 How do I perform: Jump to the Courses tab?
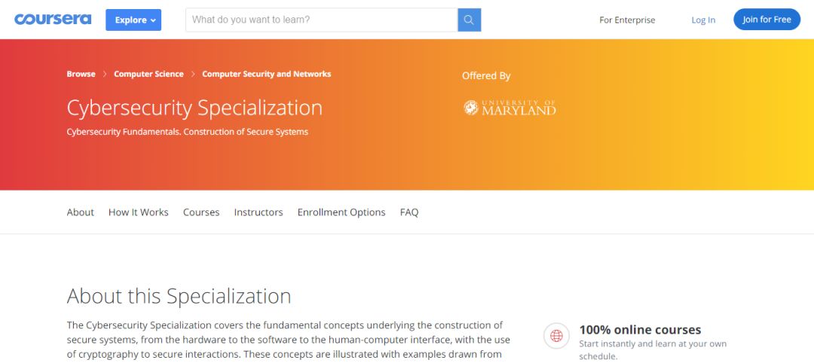click(201, 212)
